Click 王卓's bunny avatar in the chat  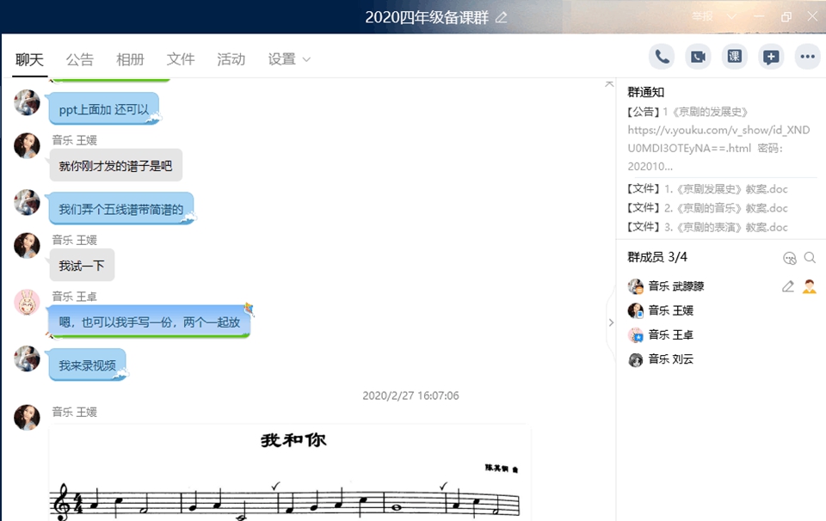pos(27,302)
